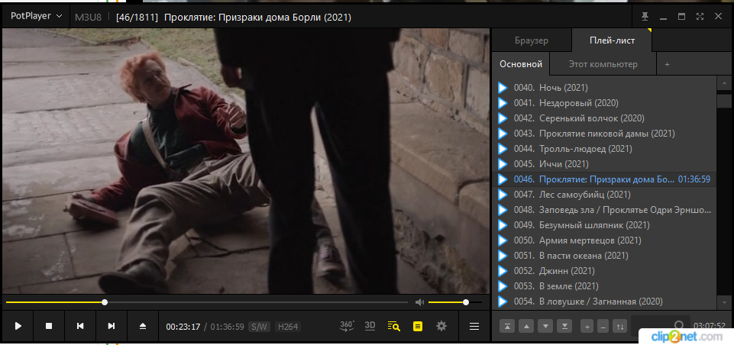Open the playlist search icon

click(393, 326)
